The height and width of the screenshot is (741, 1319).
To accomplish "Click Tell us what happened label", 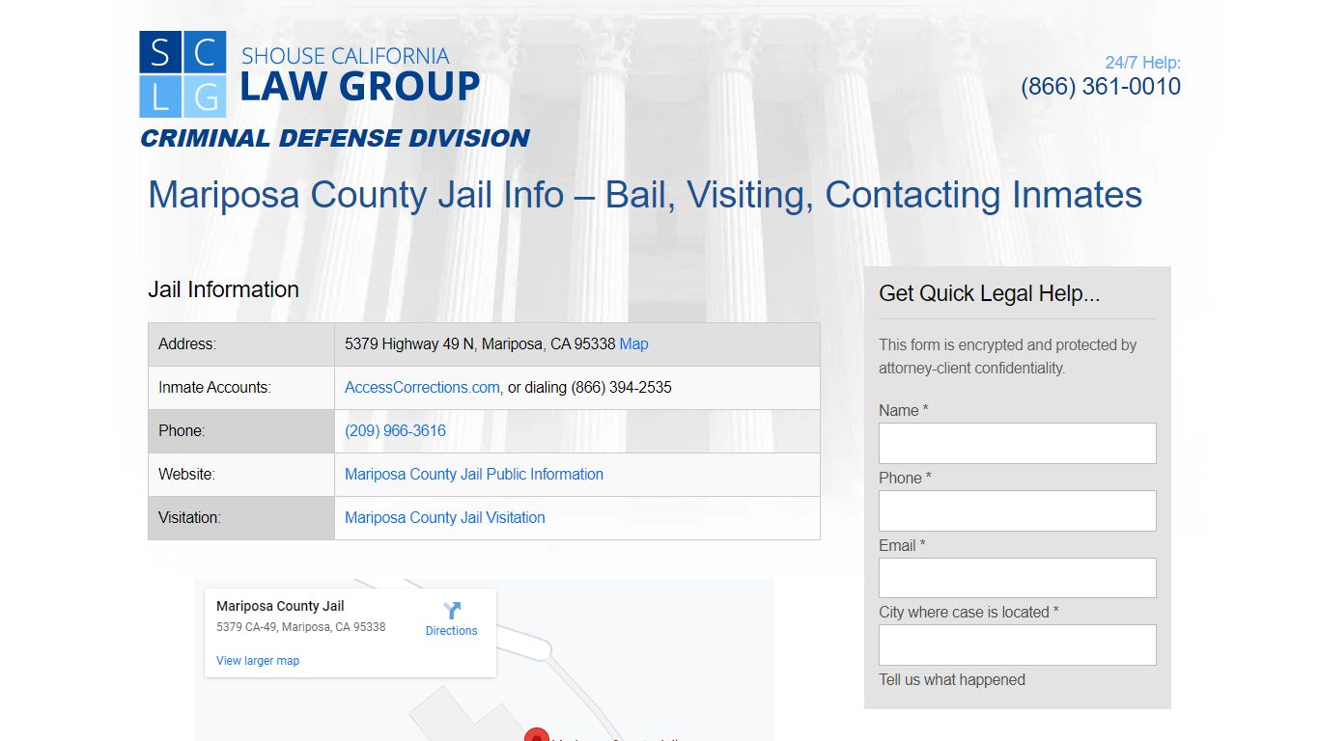I will click(952, 679).
